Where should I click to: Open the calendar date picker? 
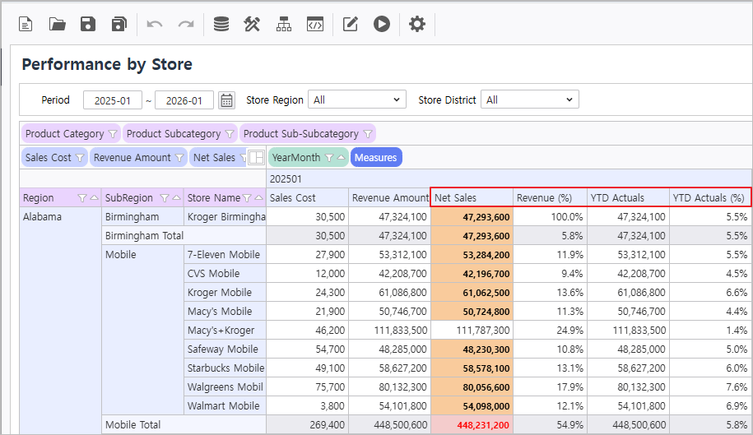pos(227,100)
